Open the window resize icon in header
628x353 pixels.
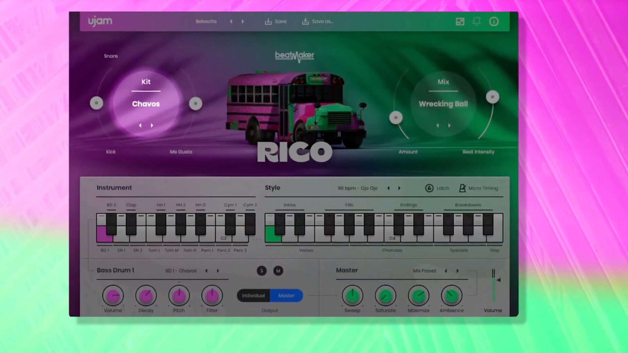[460, 22]
